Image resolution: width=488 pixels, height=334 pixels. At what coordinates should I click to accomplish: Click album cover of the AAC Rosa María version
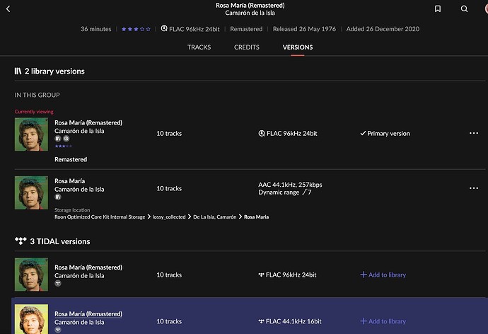click(31, 192)
